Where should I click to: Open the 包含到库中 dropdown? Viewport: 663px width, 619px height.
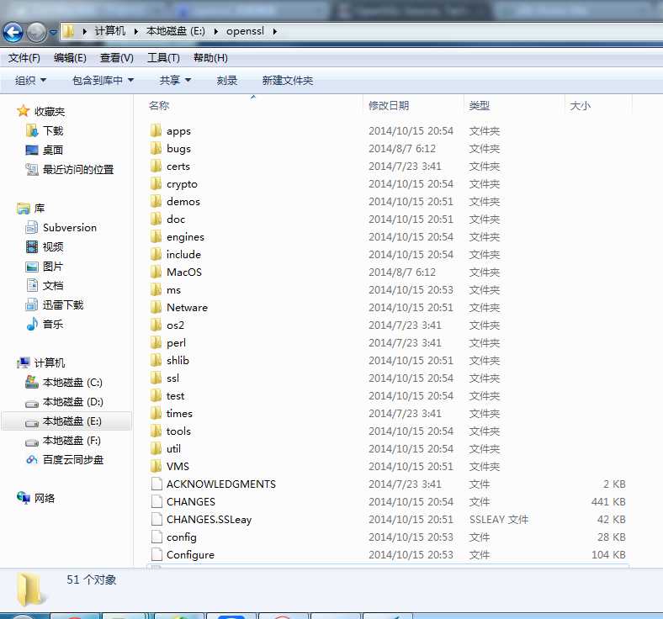tap(103, 80)
